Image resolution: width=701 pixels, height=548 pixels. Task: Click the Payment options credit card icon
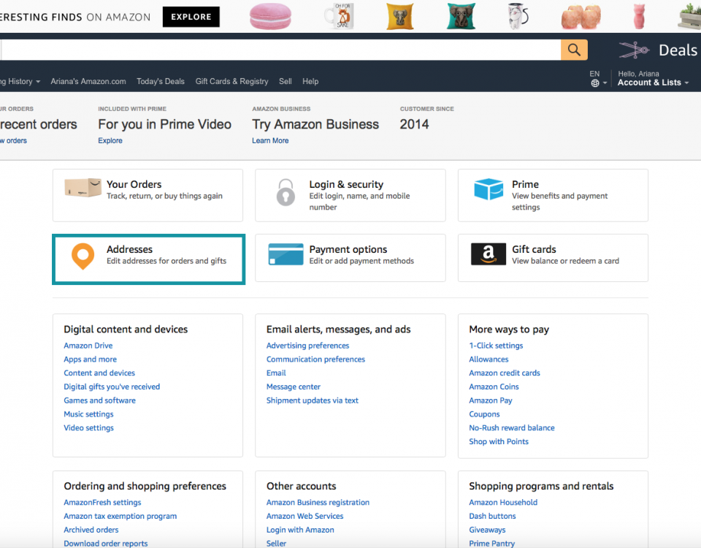point(286,254)
